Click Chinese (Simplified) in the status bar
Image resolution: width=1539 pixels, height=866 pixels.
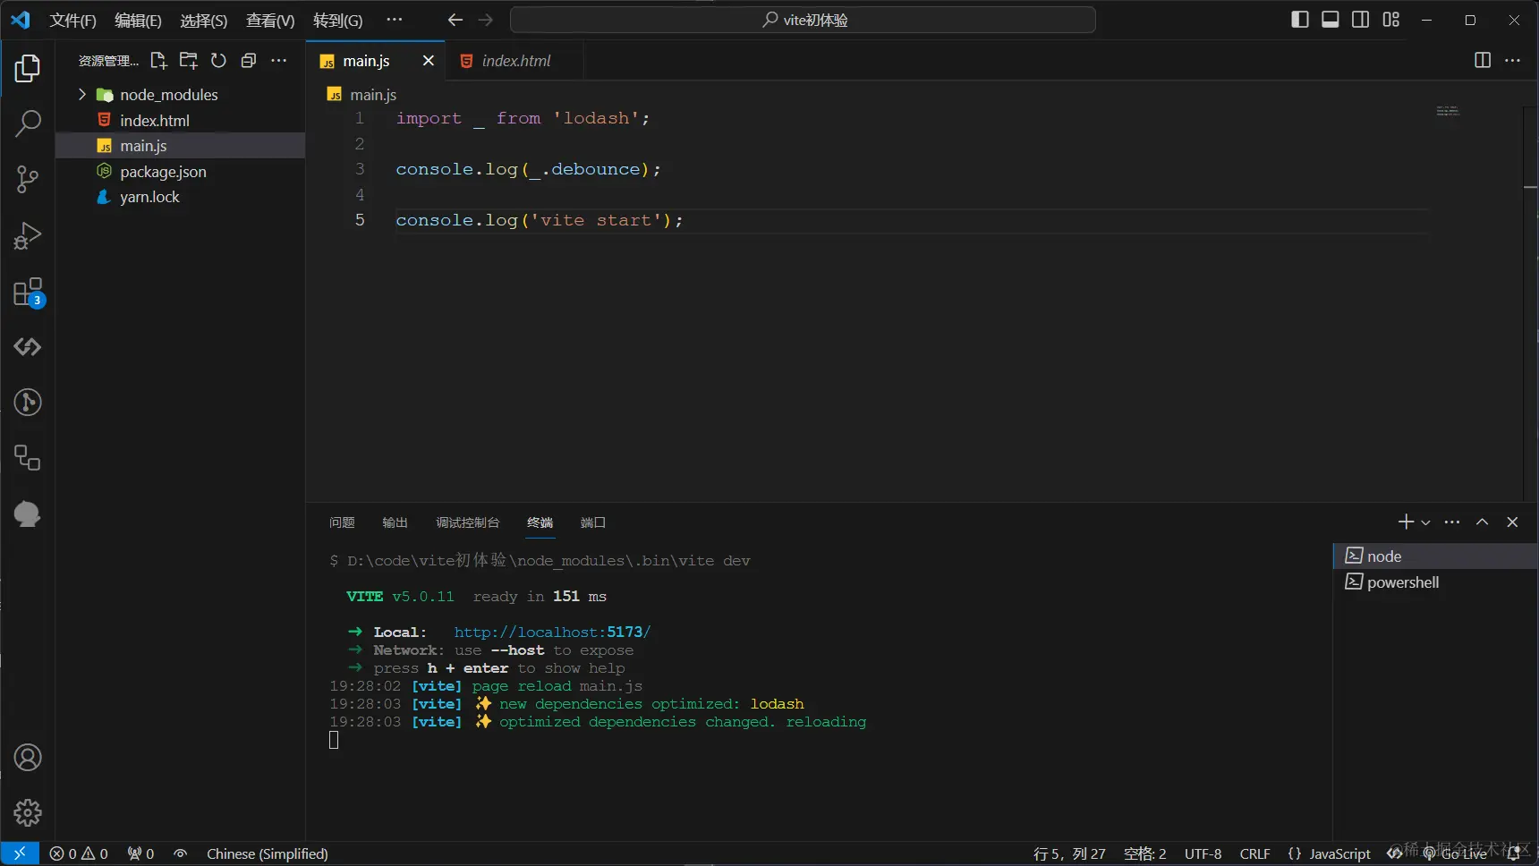coord(268,853)
